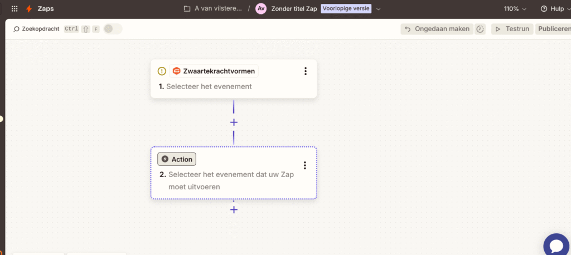The height and width of the screenshot is (255, 571).
Task: Open the apps grid menu
Action: tap(14, 9)
